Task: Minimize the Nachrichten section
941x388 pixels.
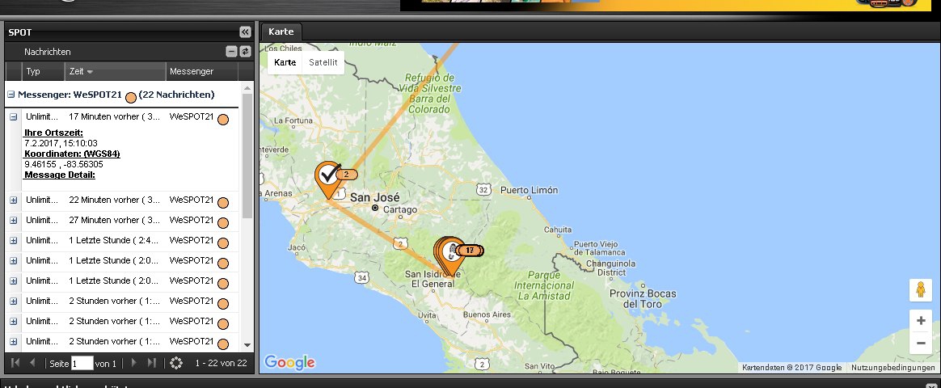Action: click(231, 52)
